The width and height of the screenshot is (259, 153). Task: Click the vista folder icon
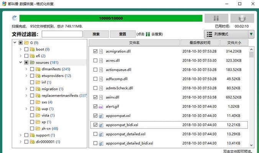tap(38, 115)
